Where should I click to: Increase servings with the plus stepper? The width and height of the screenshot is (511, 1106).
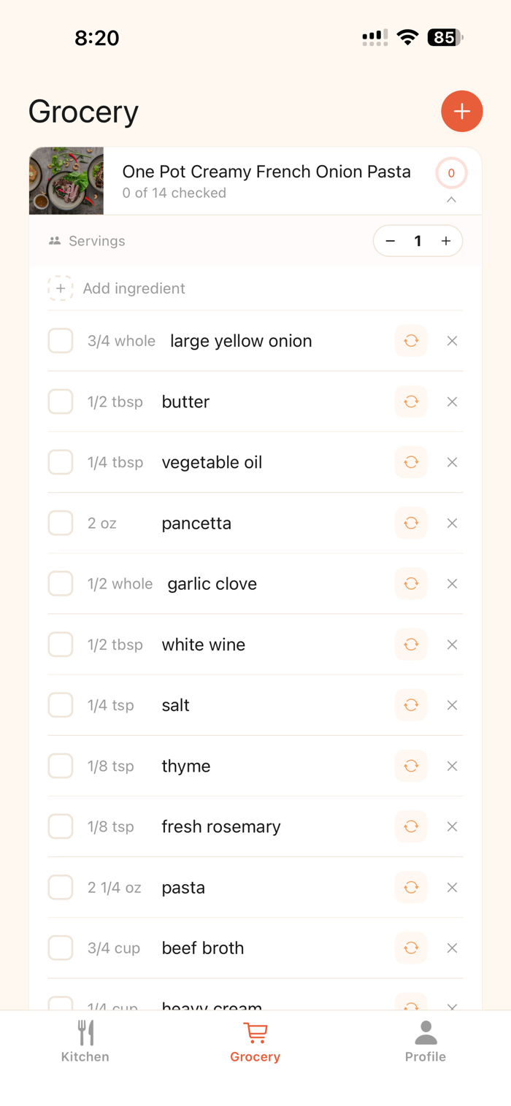tap(446, 241)
